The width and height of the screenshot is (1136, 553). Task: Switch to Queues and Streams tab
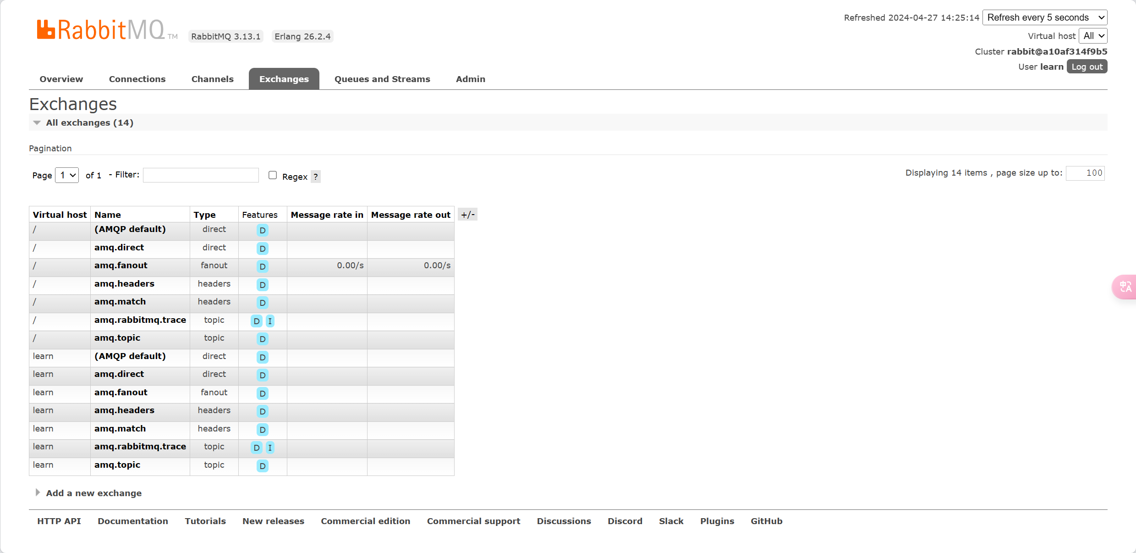point(382,79)
